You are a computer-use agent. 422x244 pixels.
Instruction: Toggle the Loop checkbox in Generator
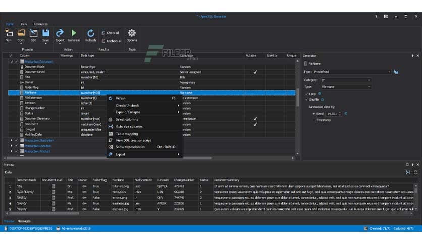(x=306, y=94)
